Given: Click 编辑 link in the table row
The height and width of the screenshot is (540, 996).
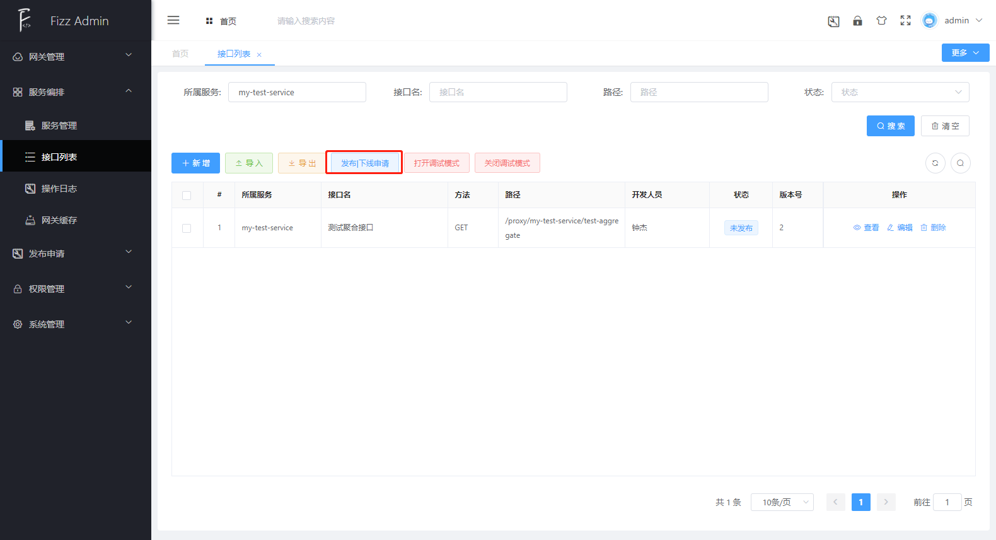Looking at the screenshot, I should click(x=900, y=228).
